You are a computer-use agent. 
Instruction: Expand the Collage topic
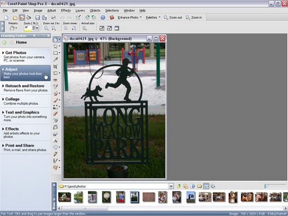point(25,101)
